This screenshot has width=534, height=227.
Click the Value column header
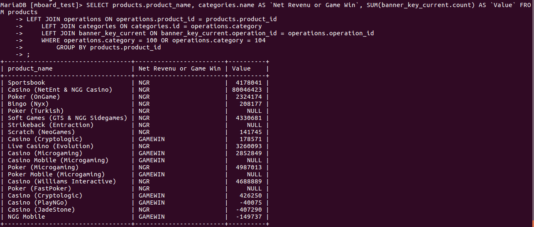(x=241, y=68)
